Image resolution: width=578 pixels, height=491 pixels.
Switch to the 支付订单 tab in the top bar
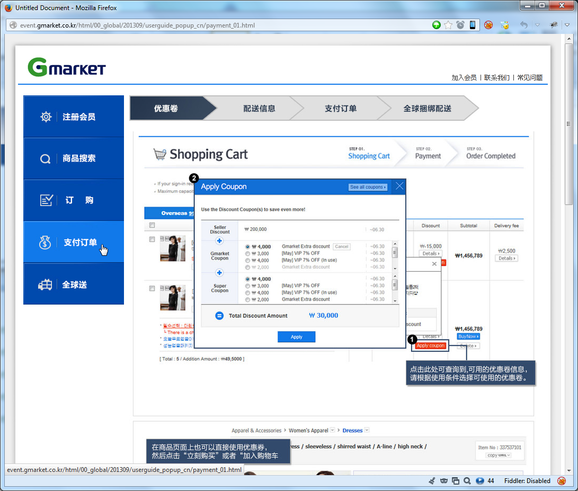341,109
